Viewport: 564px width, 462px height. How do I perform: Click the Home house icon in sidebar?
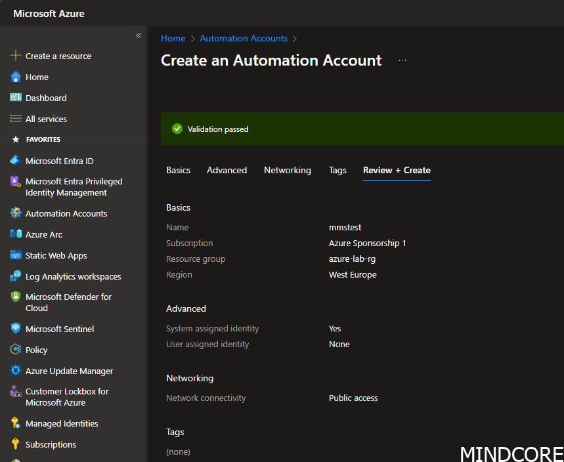[x=16, y=77]
